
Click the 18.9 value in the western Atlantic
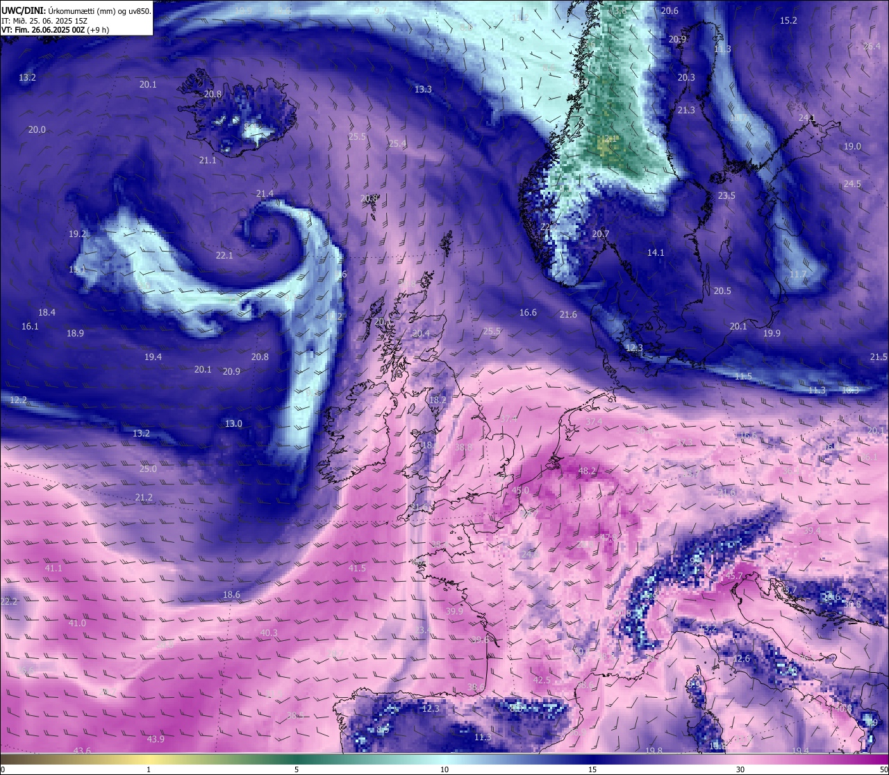coord(75,334)
